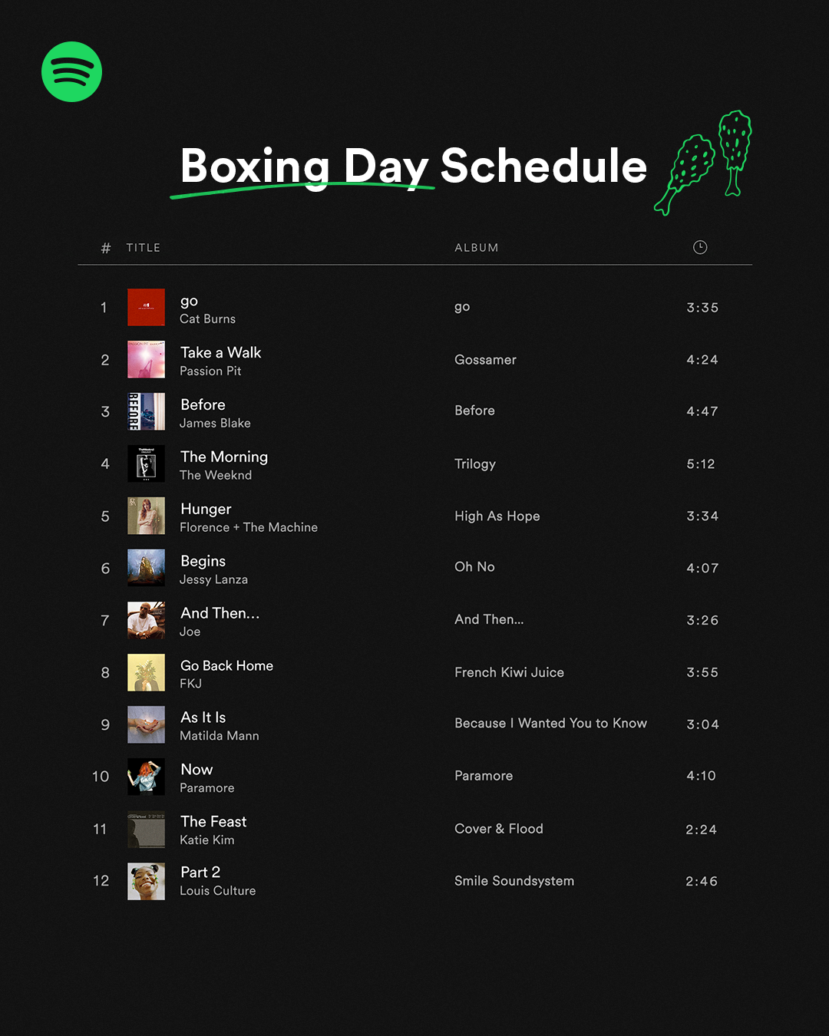The width and height of the screenshot is (829, 1036).
Task: Select the song title 'The Feast'
Action: point(213,822)
